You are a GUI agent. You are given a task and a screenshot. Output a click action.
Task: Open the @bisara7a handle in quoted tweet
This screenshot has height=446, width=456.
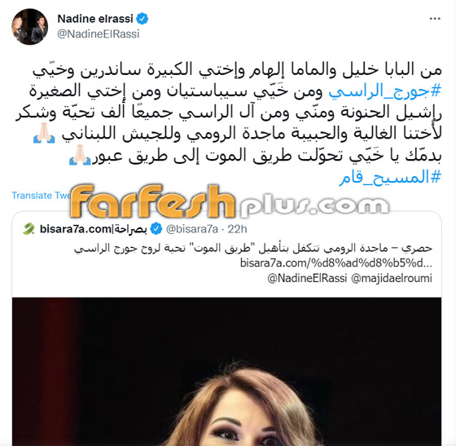pyautogui.click(x=192, y=229)
